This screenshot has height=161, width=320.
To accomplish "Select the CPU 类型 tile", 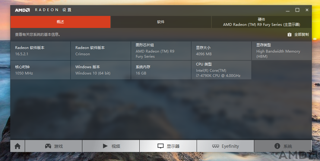I will coord(221,70).
